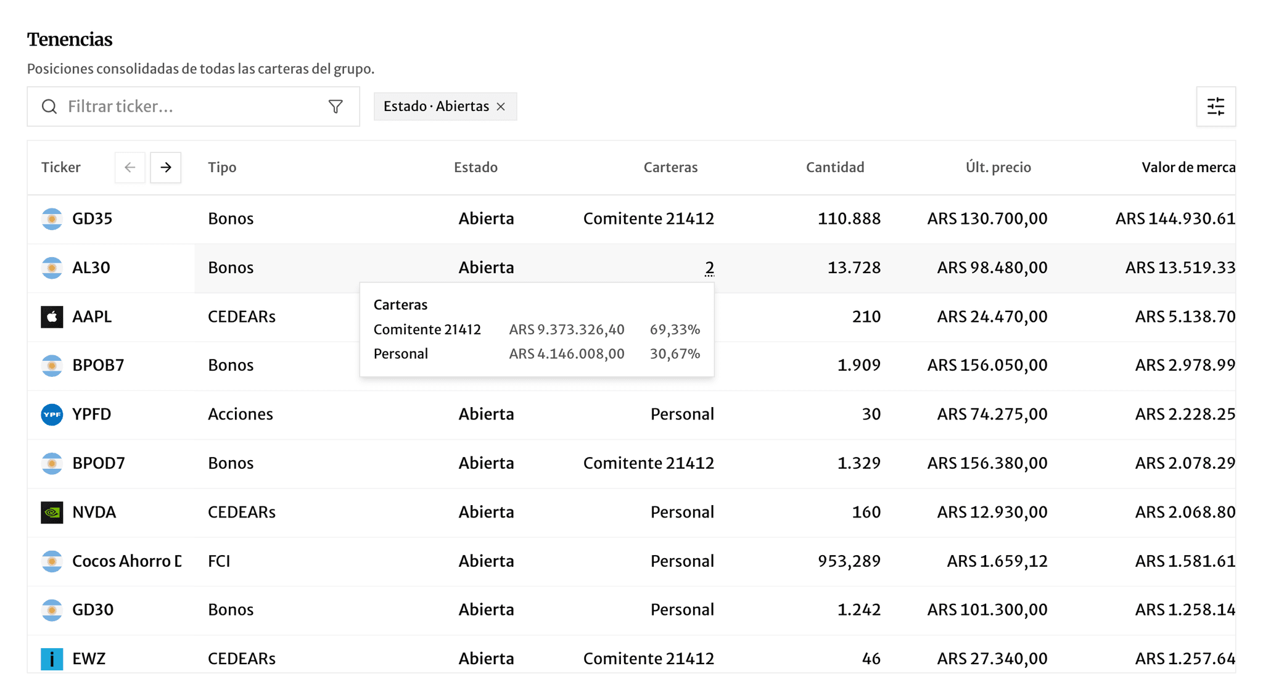Sort by the Cantidad column header
This screenshot has height=700, width=1263.
pos(835,167)
